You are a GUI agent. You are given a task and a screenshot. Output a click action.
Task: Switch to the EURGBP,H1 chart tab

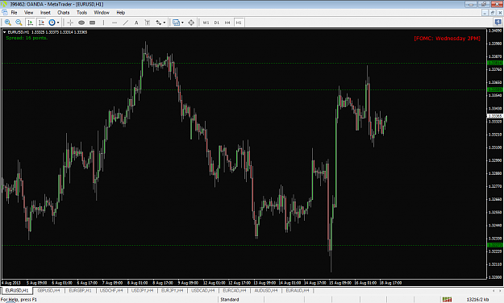tap(80, 290)
